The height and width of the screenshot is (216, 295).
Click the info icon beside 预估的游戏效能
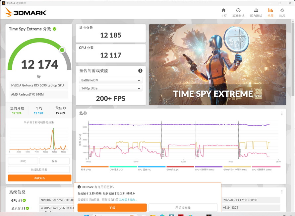[x=140, y=71]
